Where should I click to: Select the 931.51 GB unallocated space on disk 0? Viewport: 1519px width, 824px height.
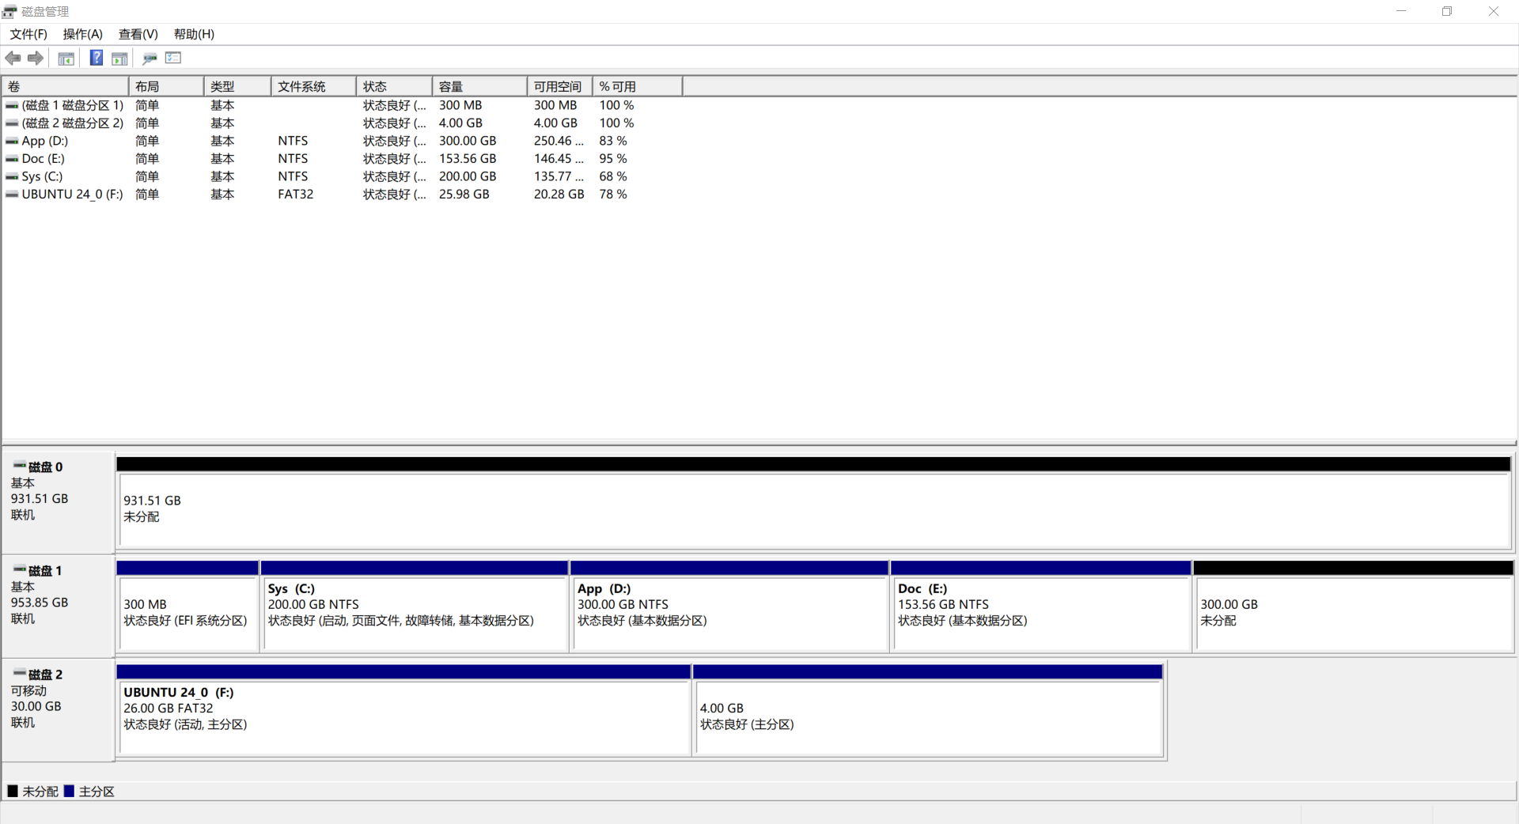813,509
